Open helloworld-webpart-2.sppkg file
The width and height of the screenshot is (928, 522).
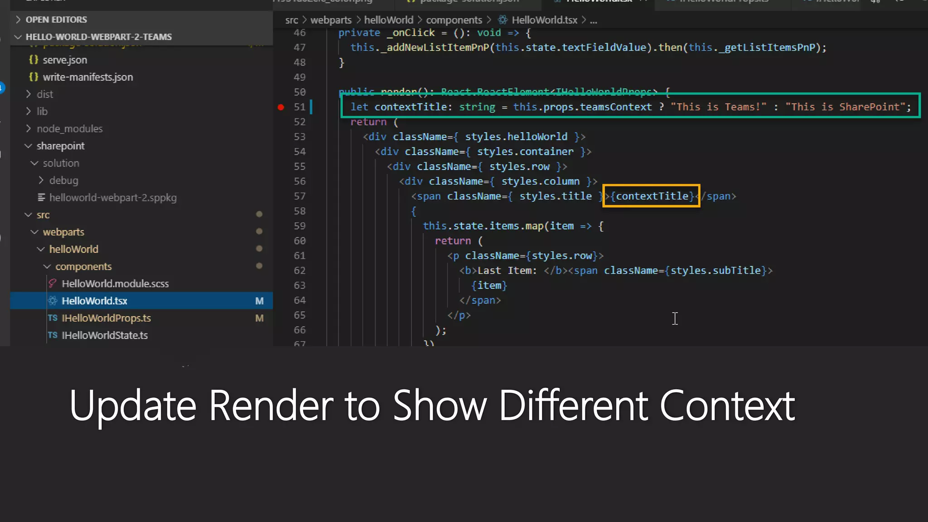coord(113,198)
